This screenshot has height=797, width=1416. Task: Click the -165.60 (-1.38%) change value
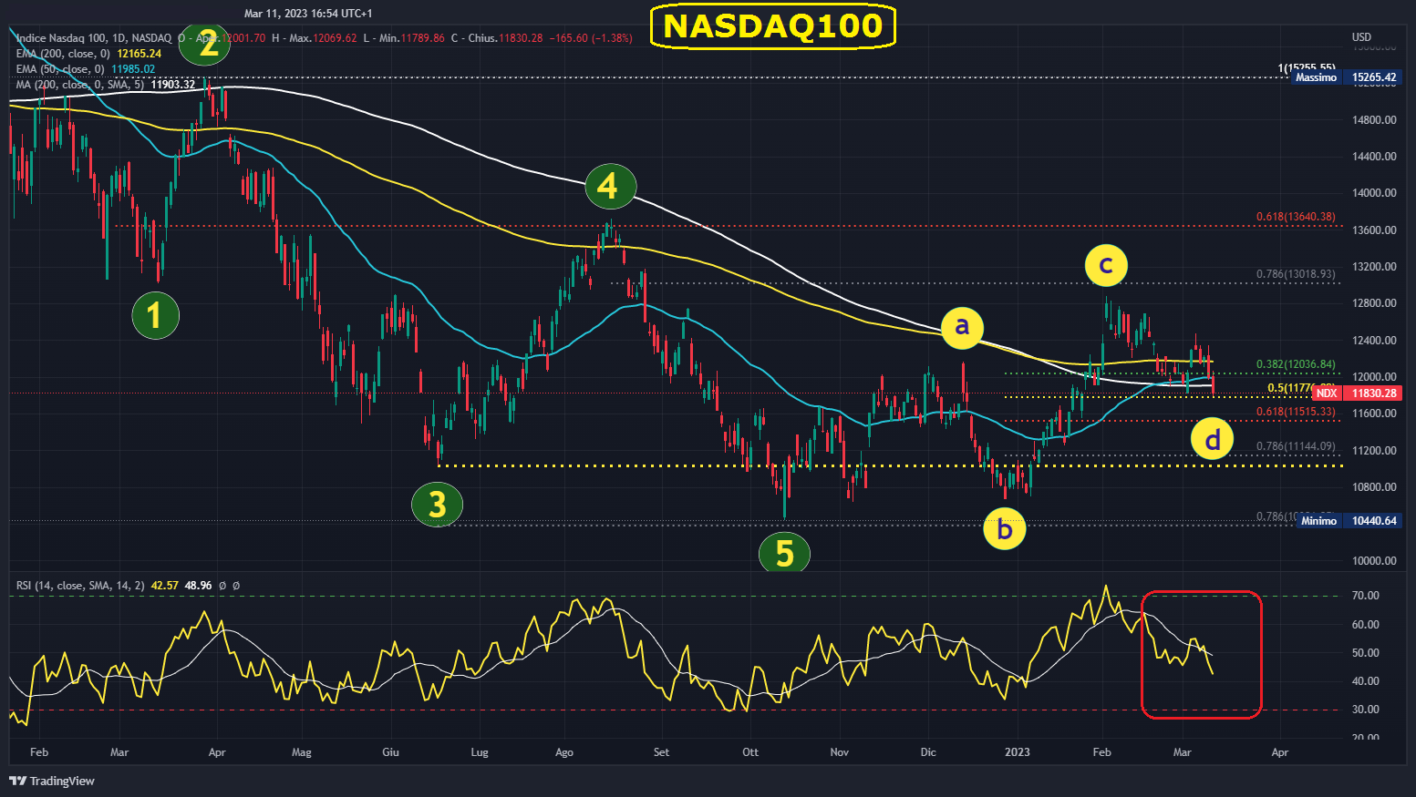click(x=591, y=38)
